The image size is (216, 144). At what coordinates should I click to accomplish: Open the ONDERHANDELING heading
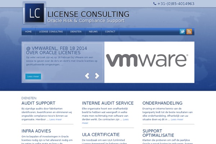coord(162,103)
